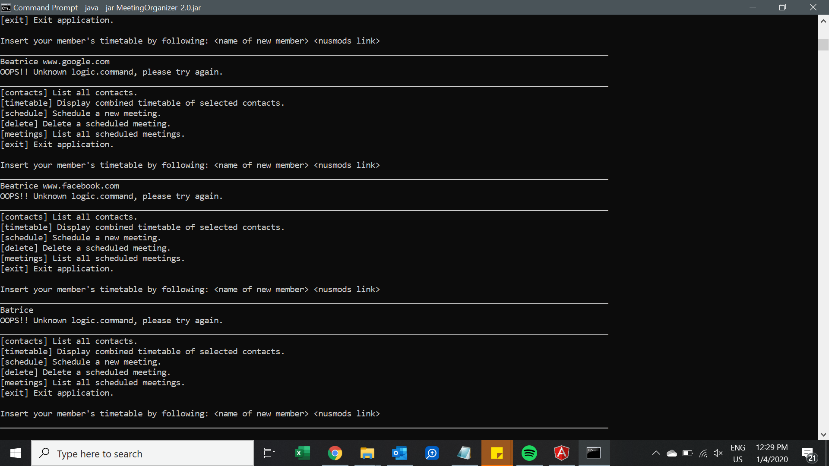Open Sticky Notes from the taskbar
The height and width of the screenshot is (466, 829).
click(x=497, y=453)
